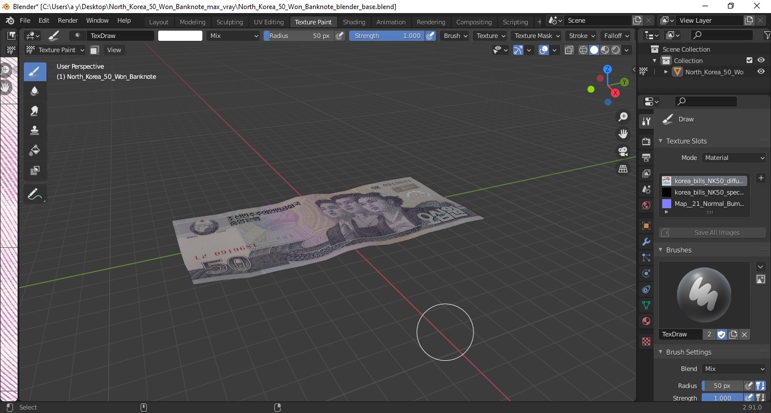Toggle Collection exclude checkbox in outliner

tap(749, 60)
